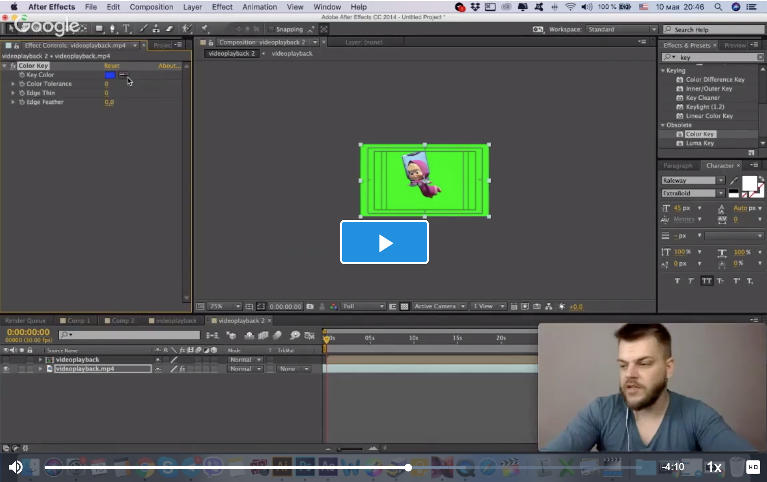Select the Puppet Pin tool

205,29
